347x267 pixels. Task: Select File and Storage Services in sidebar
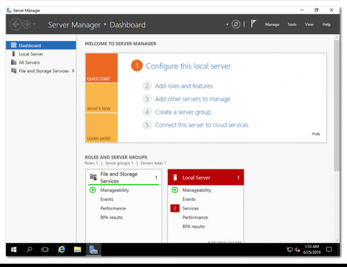point(41,71)
